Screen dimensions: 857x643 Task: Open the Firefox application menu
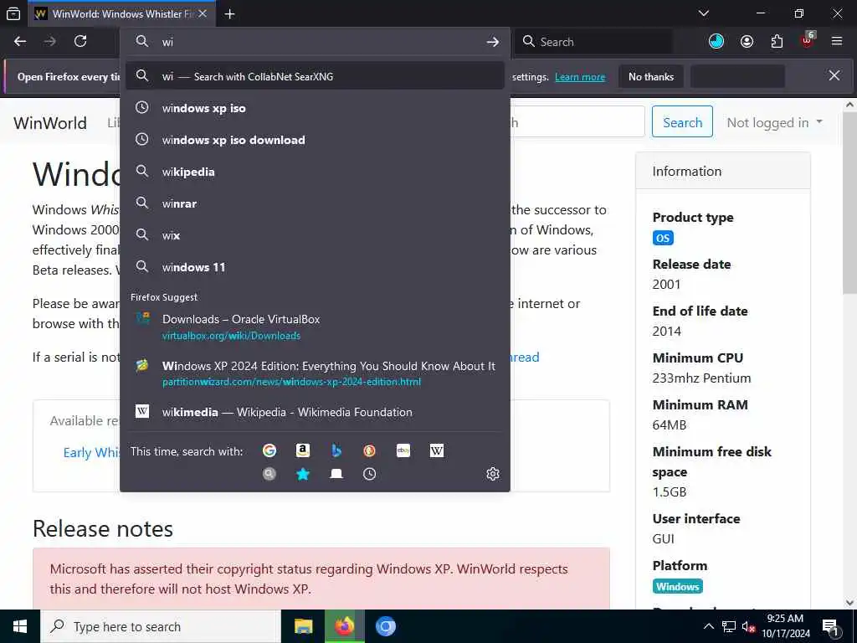pyautogui.click(x=837, y=42)
